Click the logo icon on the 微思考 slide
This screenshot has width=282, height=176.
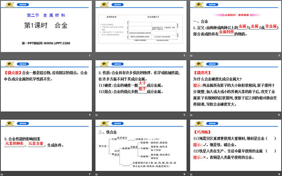pyautogui.click(x=198, y=63)
